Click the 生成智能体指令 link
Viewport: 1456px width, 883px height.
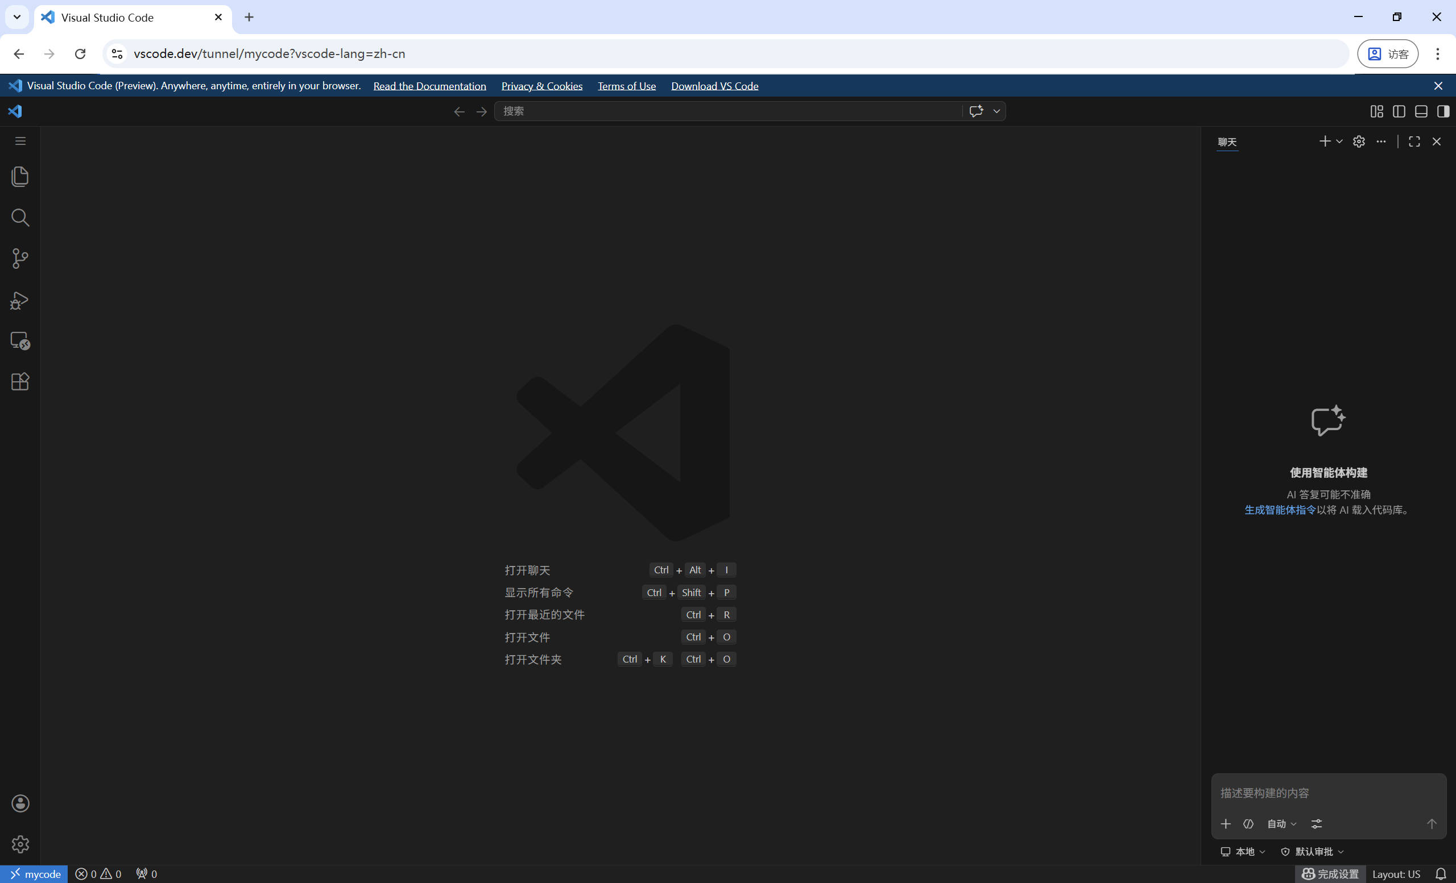point(1280,510)
